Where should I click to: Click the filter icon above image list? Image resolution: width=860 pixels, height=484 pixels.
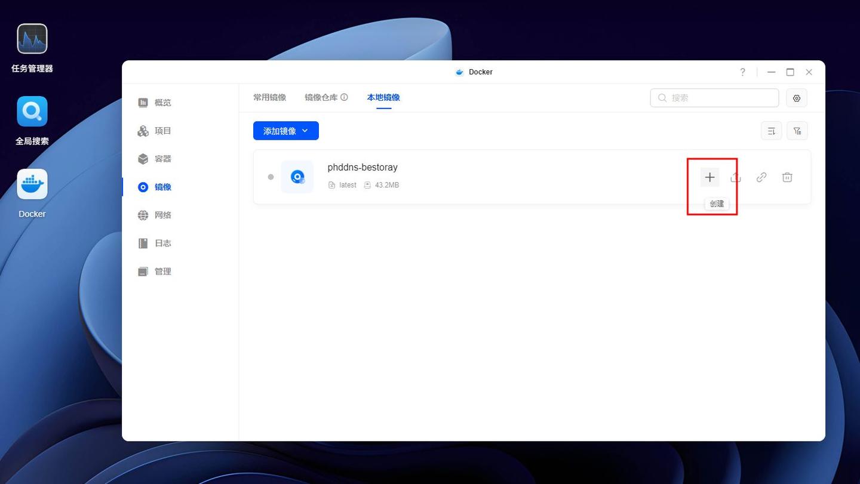click(797, 131)
